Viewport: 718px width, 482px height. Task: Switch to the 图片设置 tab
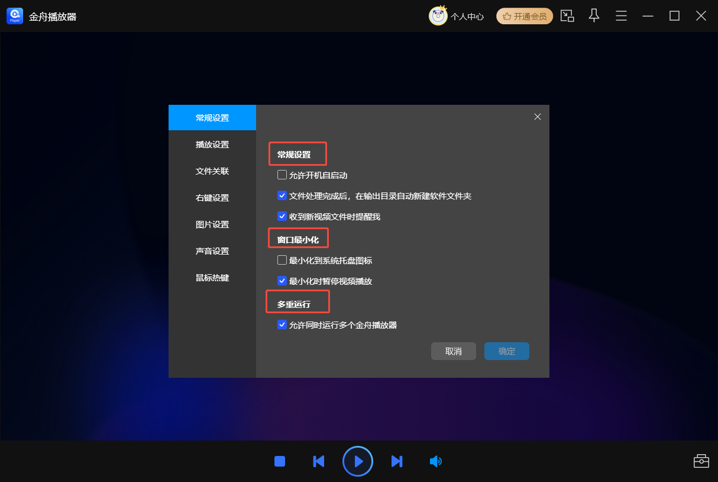tap(212, 224)
